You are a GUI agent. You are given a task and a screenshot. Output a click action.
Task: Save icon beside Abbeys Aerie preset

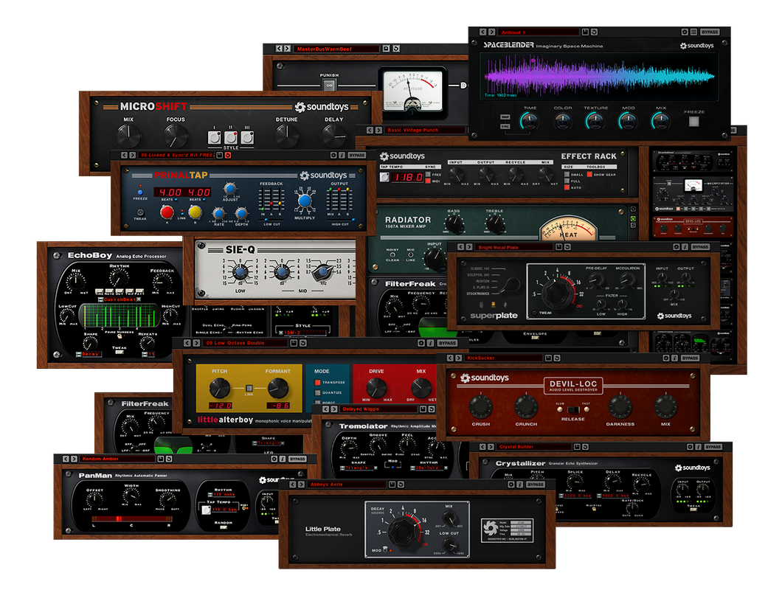coord(392,484)
